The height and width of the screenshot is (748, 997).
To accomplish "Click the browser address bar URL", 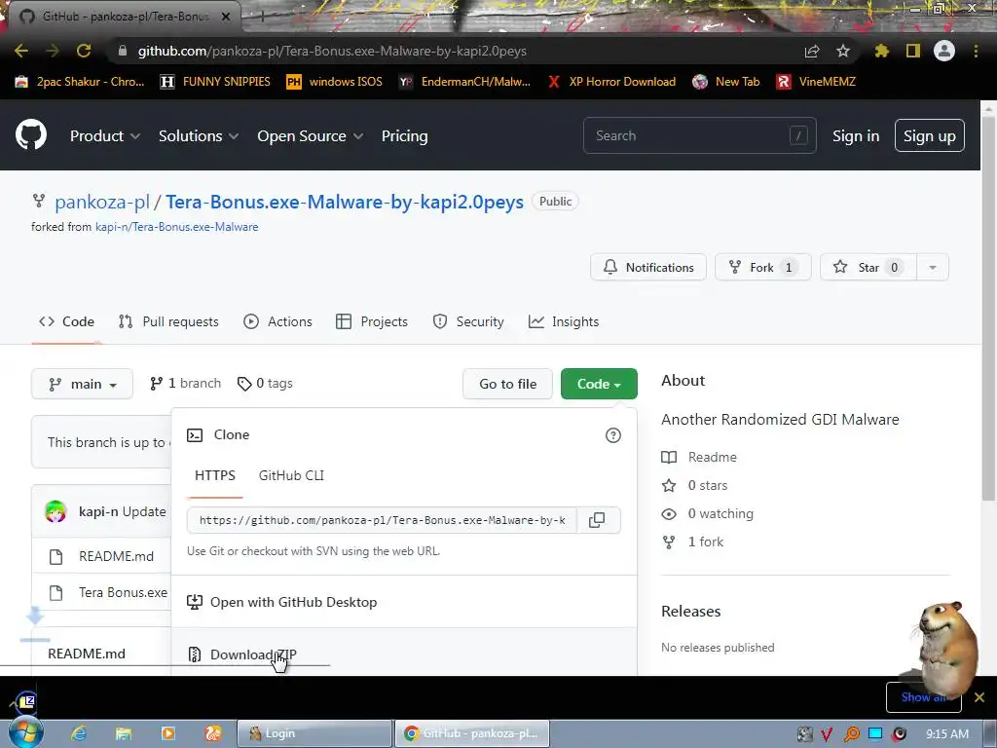I will coord(332,51).
